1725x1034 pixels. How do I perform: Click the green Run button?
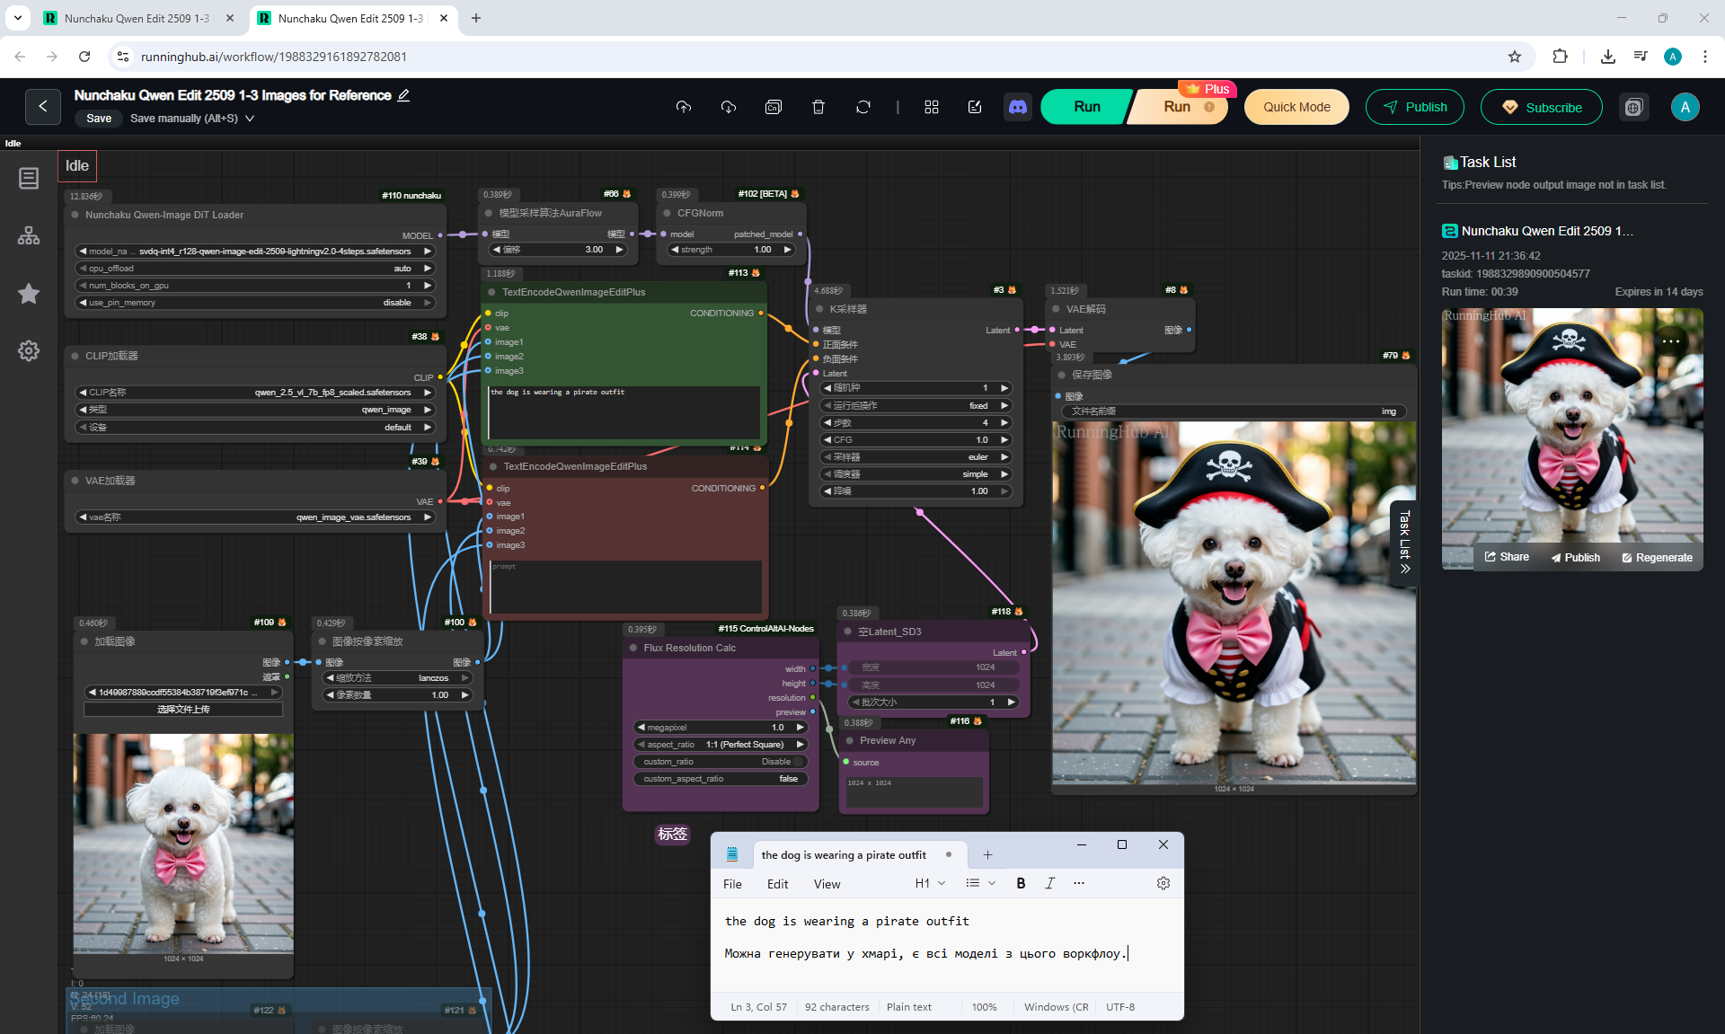tap(1086, 107)
